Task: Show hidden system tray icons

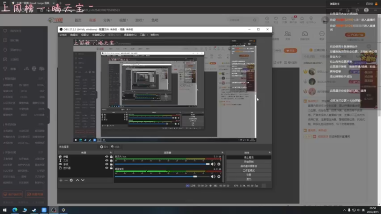Action: click(344, 210)
